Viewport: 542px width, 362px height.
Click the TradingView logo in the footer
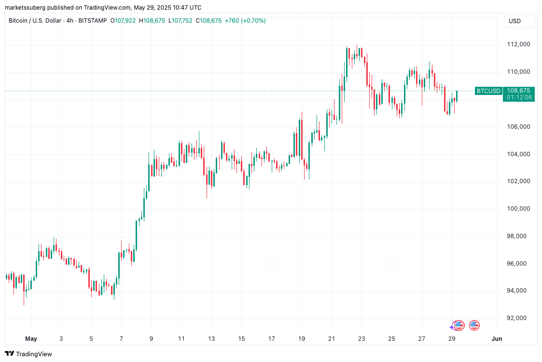[28, 354]
